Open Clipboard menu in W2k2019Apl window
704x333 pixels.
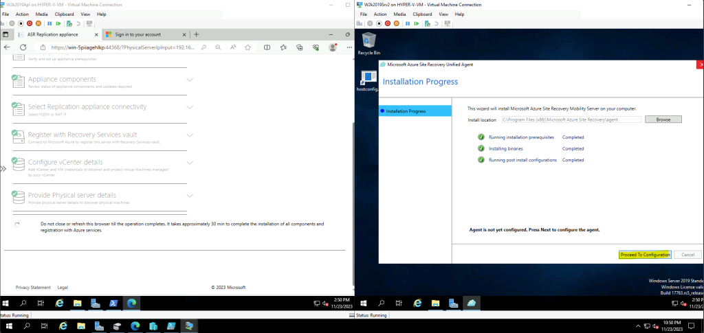point(63,14)
